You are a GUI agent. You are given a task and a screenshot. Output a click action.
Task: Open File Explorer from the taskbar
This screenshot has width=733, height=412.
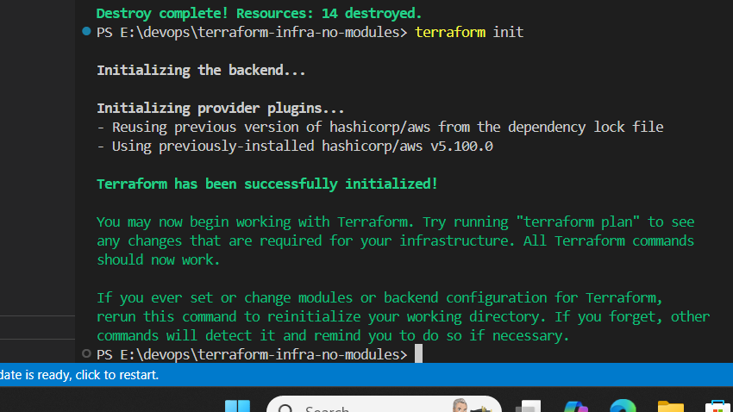669,407
